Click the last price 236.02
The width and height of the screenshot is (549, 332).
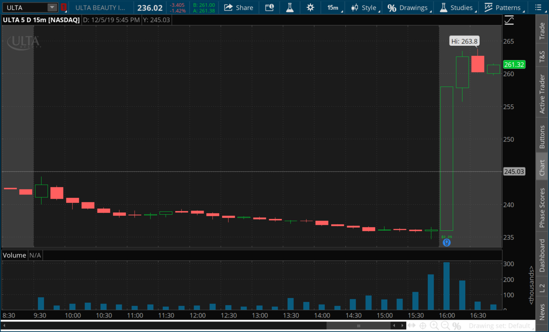pyautogui.click(x=150, y=7)
